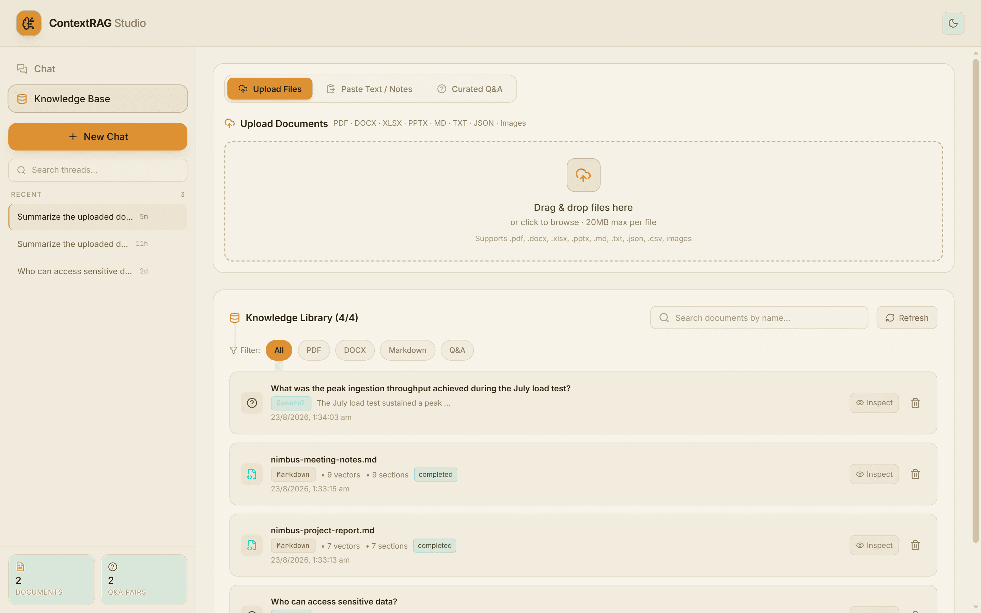Click the Q&A Pairs count card

[144, 579]
